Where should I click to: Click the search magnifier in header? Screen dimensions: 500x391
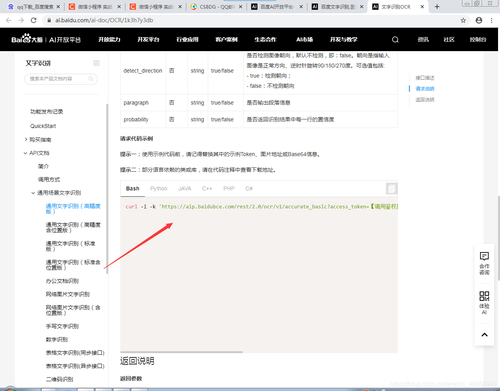[x=395, y=39]
